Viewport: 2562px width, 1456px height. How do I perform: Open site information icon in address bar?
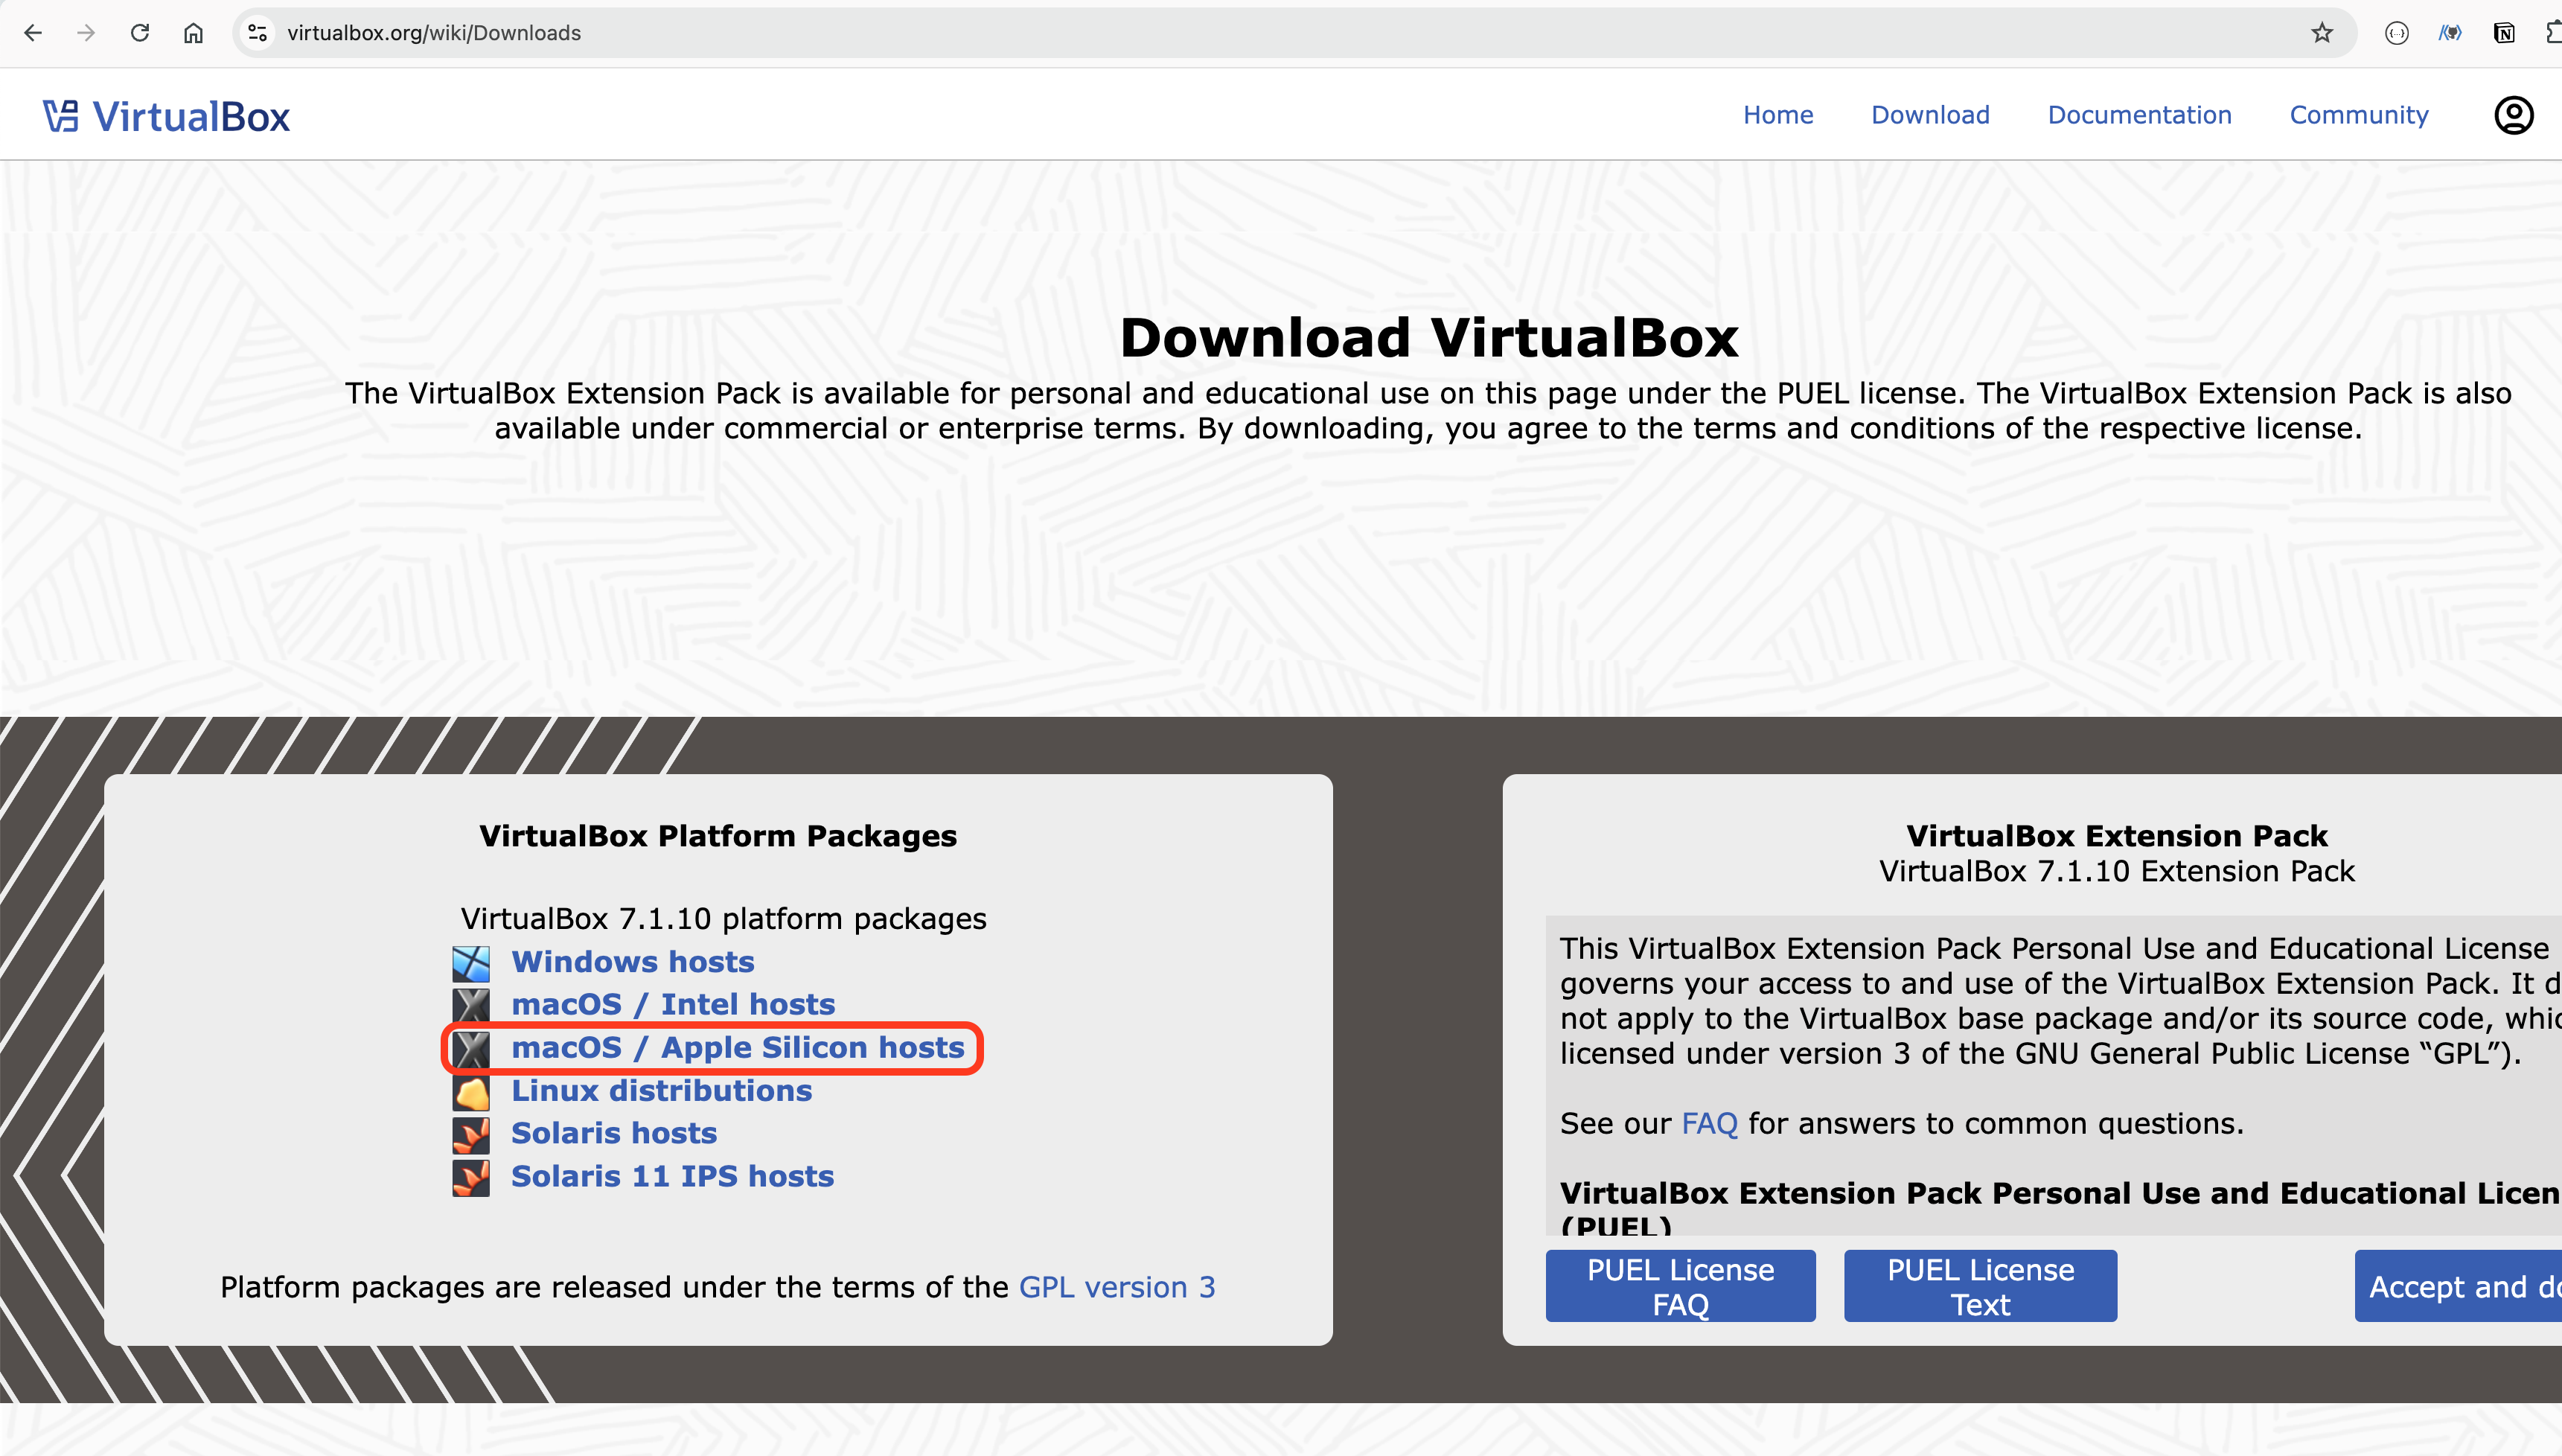258,33
